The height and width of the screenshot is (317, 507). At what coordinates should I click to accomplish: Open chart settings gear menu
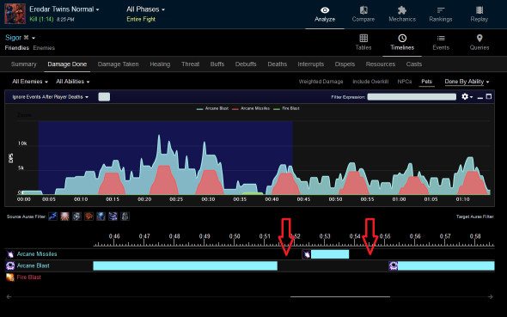[x=467, y=96]
